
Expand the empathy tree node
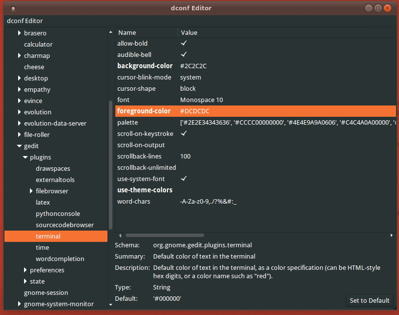pos(19,89)
